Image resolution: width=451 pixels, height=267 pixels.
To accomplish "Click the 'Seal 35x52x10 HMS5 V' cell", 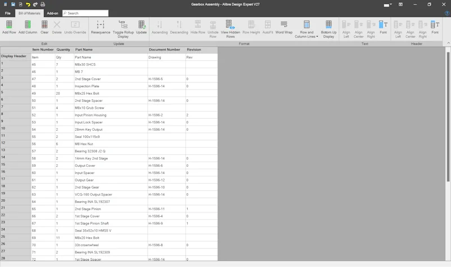I will coord(110,230).
